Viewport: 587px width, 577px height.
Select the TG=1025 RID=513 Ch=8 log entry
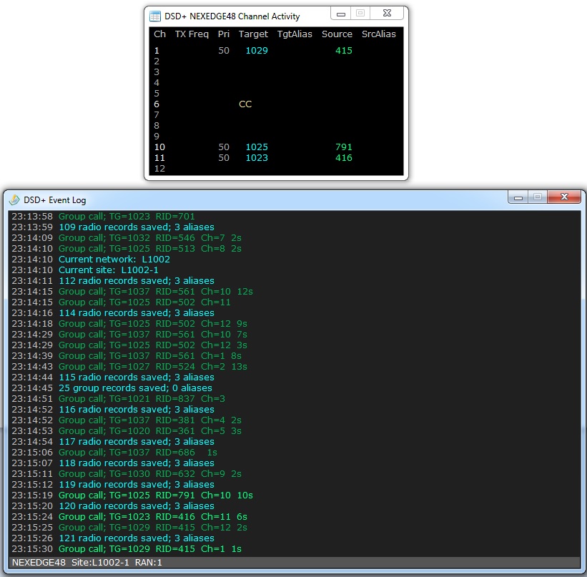coord(127,249)
